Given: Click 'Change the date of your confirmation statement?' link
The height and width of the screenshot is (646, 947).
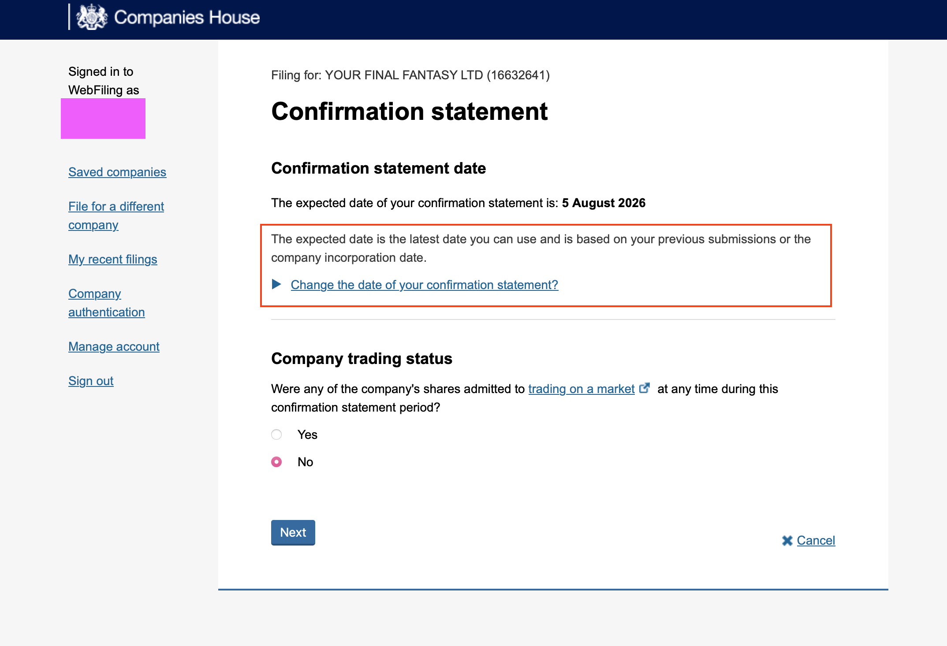Looking at the screenshot, I should point(424,285).
